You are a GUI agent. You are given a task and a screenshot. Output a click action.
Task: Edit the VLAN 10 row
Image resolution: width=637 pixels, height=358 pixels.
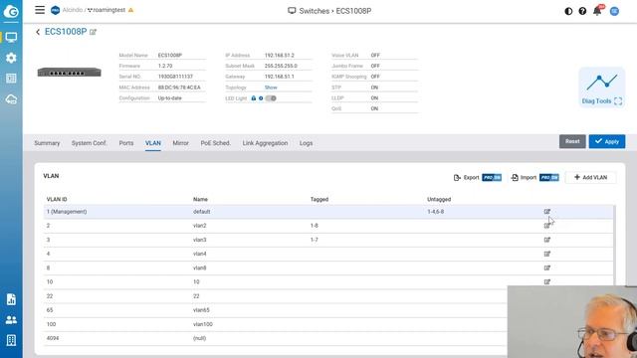tap(546, 281)
